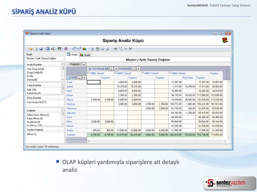Export to Excel with the spreadsheet icon
The height and width of the screenshot is (192, 257).
point(97,49)
